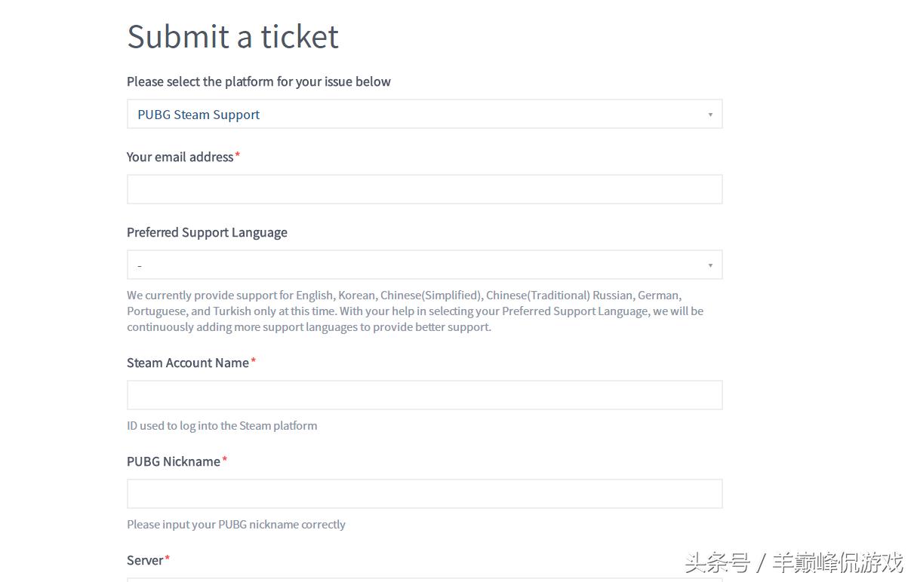Click the "Your email address" label
The width and height of the screenshot is (917, 582).
point(180,157)
